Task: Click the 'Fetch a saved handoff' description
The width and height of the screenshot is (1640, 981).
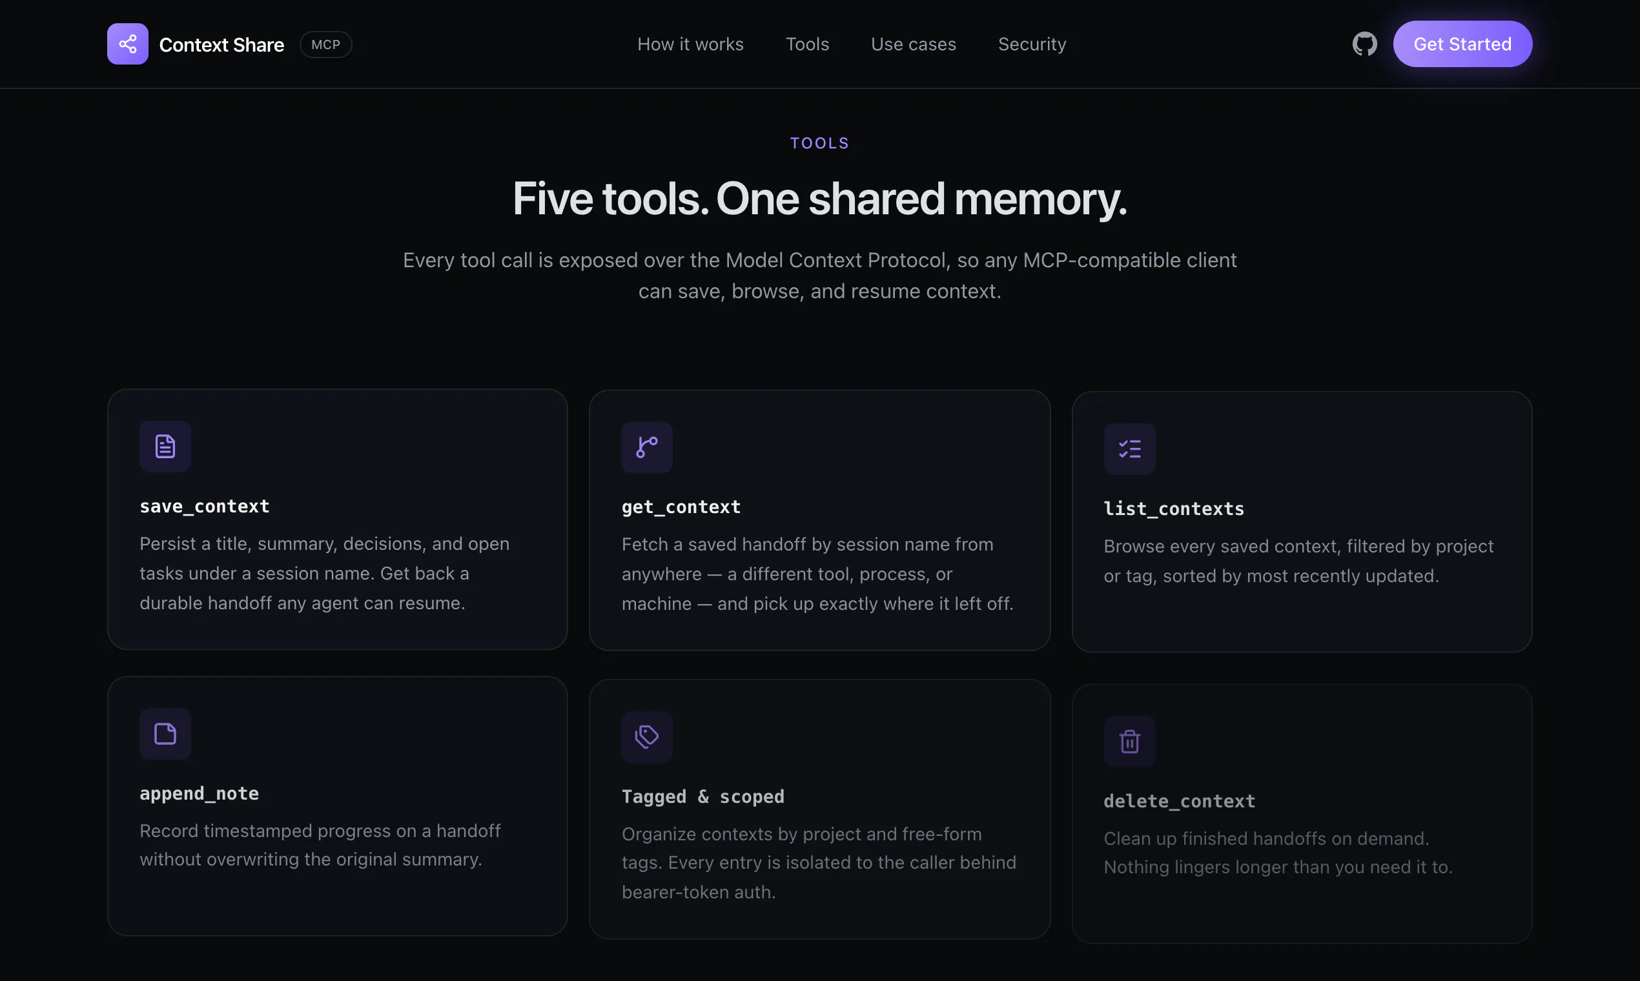Action: [817, 574]
